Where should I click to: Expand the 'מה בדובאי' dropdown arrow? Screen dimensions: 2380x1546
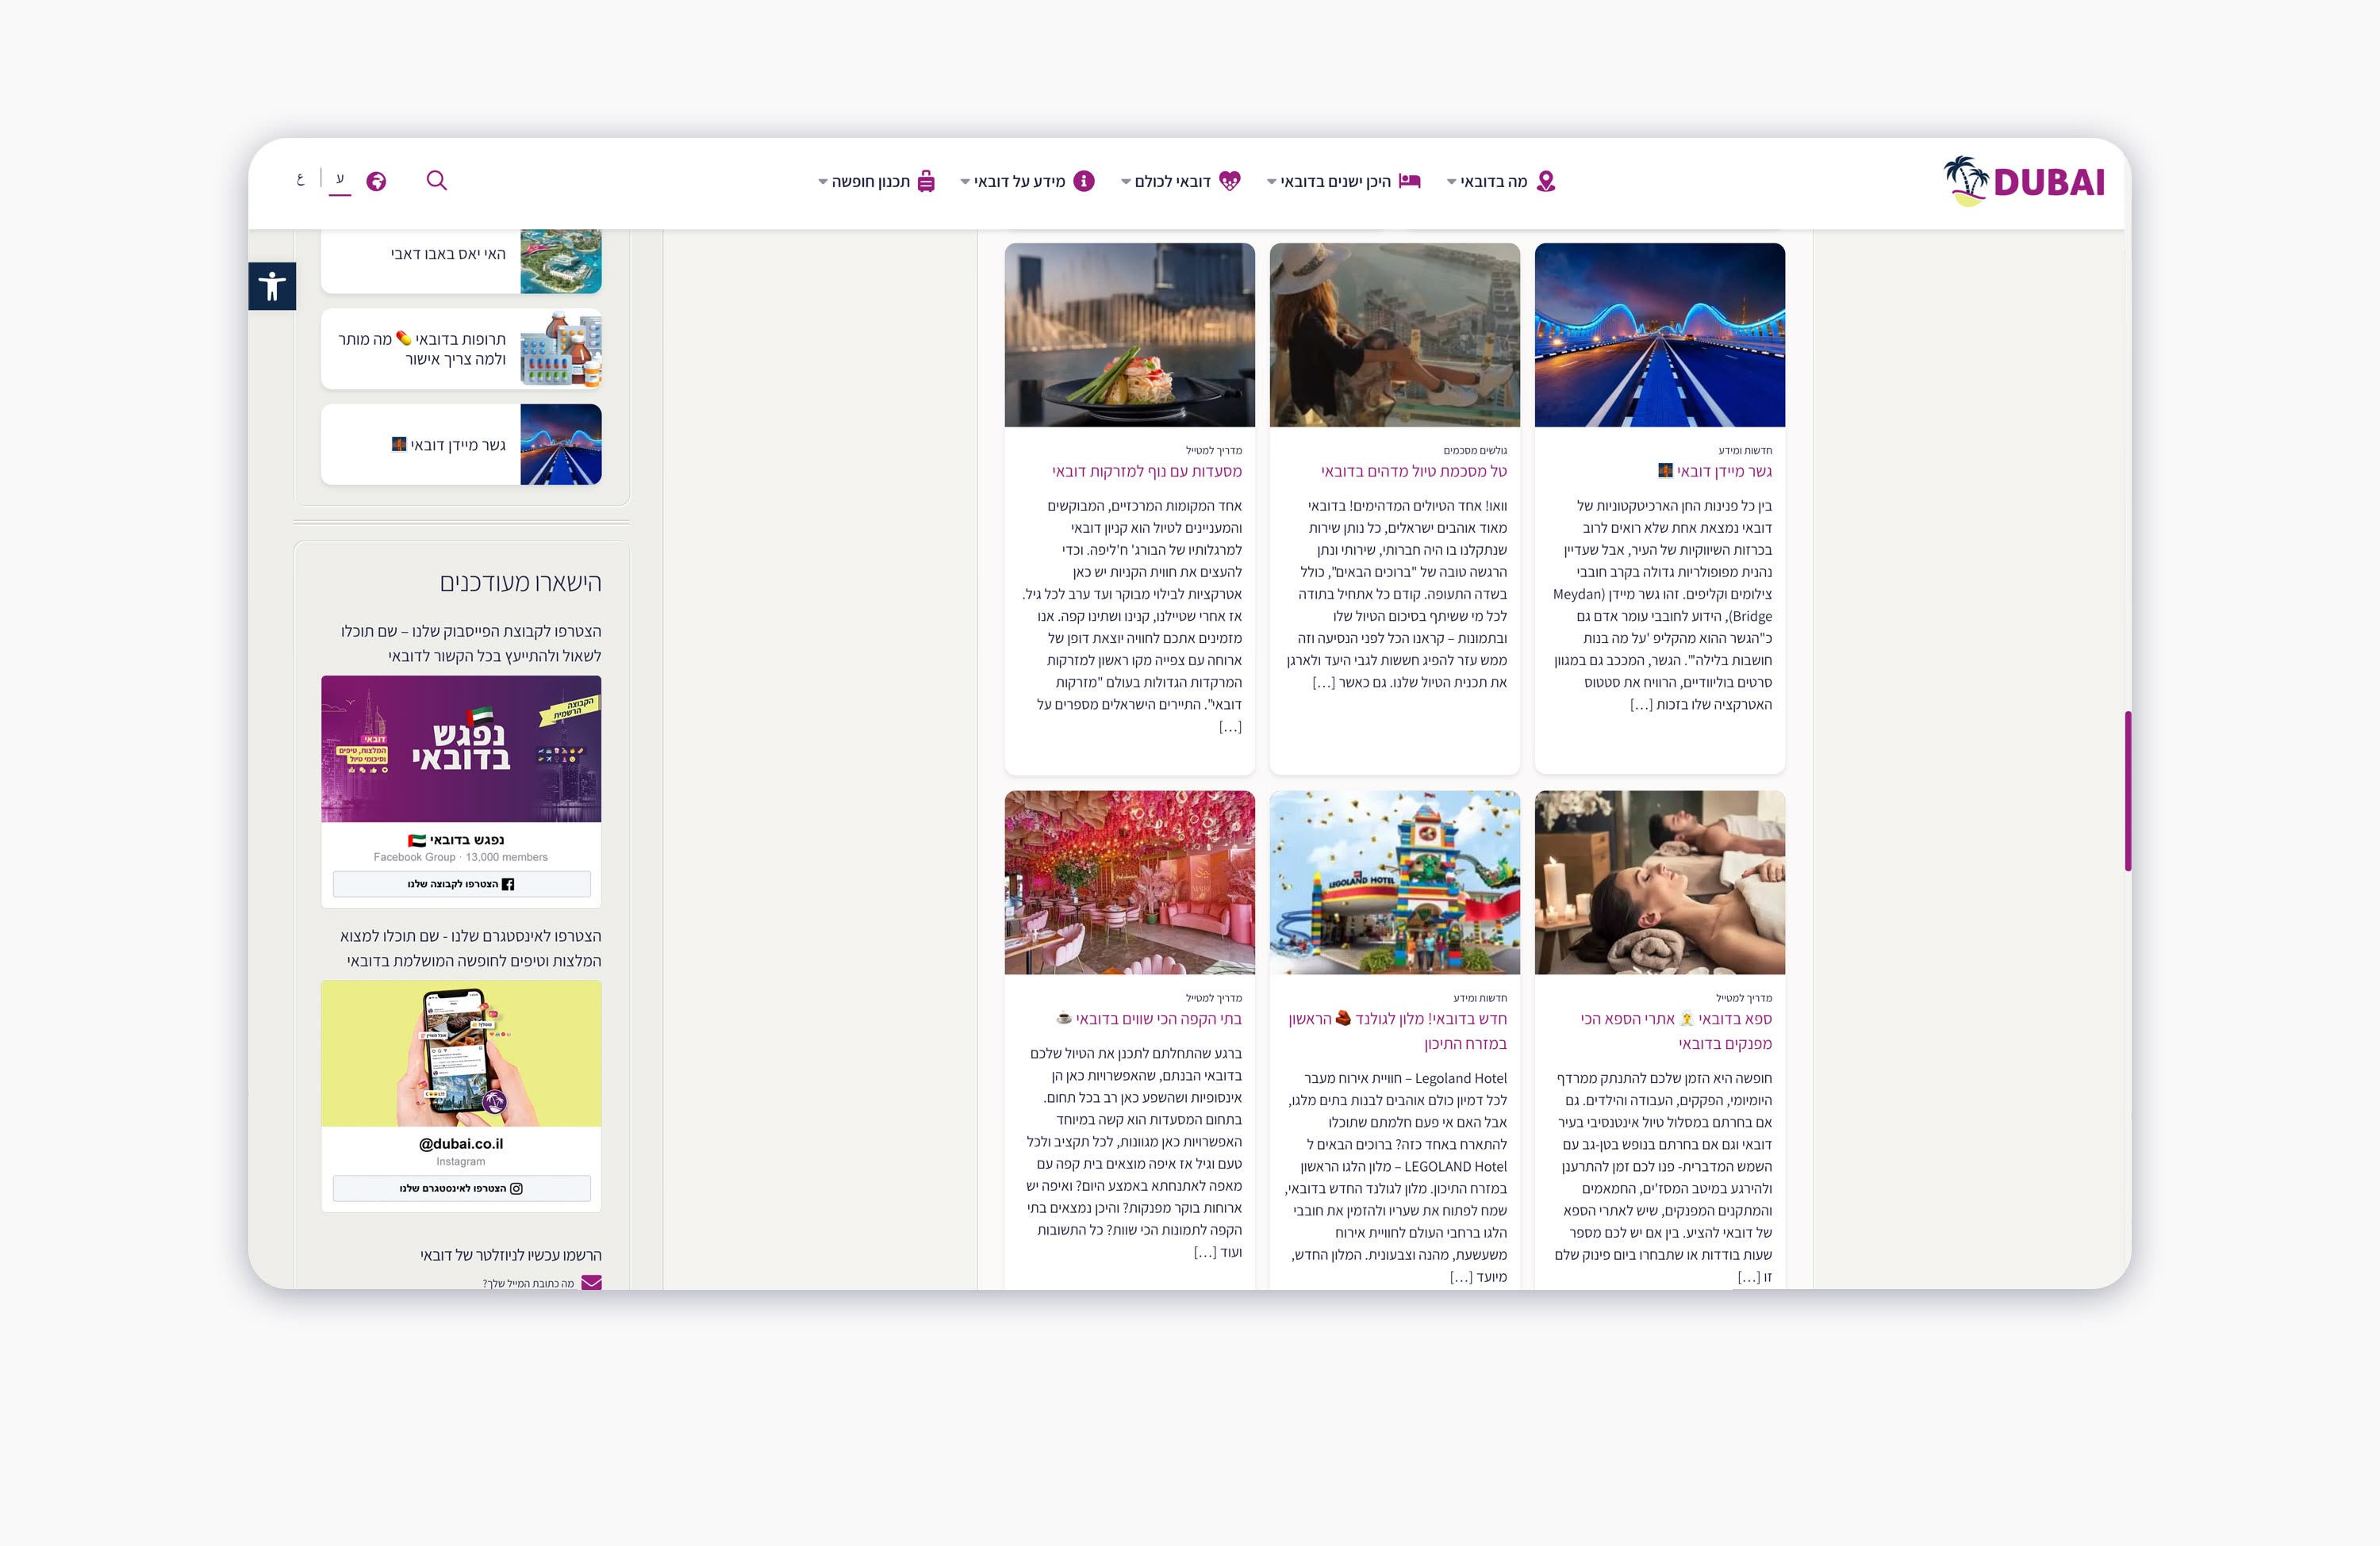click(x=1452, y=182)
